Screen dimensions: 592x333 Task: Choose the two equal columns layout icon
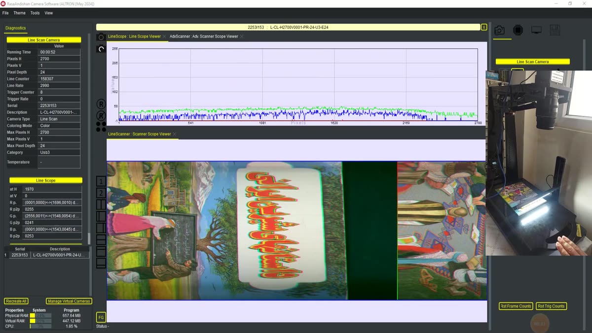point(101,204)
